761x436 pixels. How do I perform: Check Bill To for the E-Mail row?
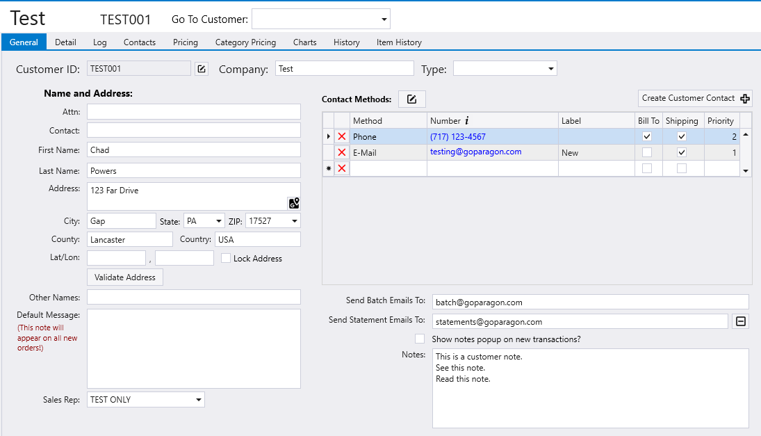pyautogui.click(x=647, y=152)
